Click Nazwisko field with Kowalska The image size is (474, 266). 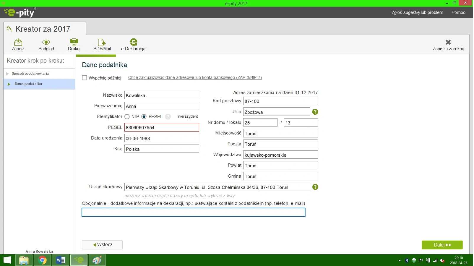click(162, 95)
